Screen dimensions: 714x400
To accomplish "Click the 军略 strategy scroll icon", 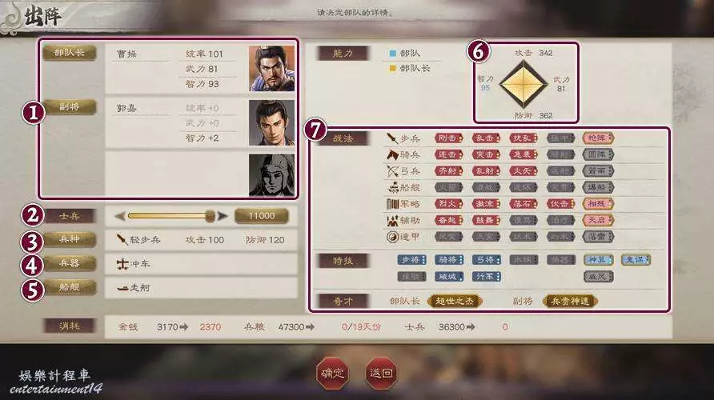I will click(392, 204).
